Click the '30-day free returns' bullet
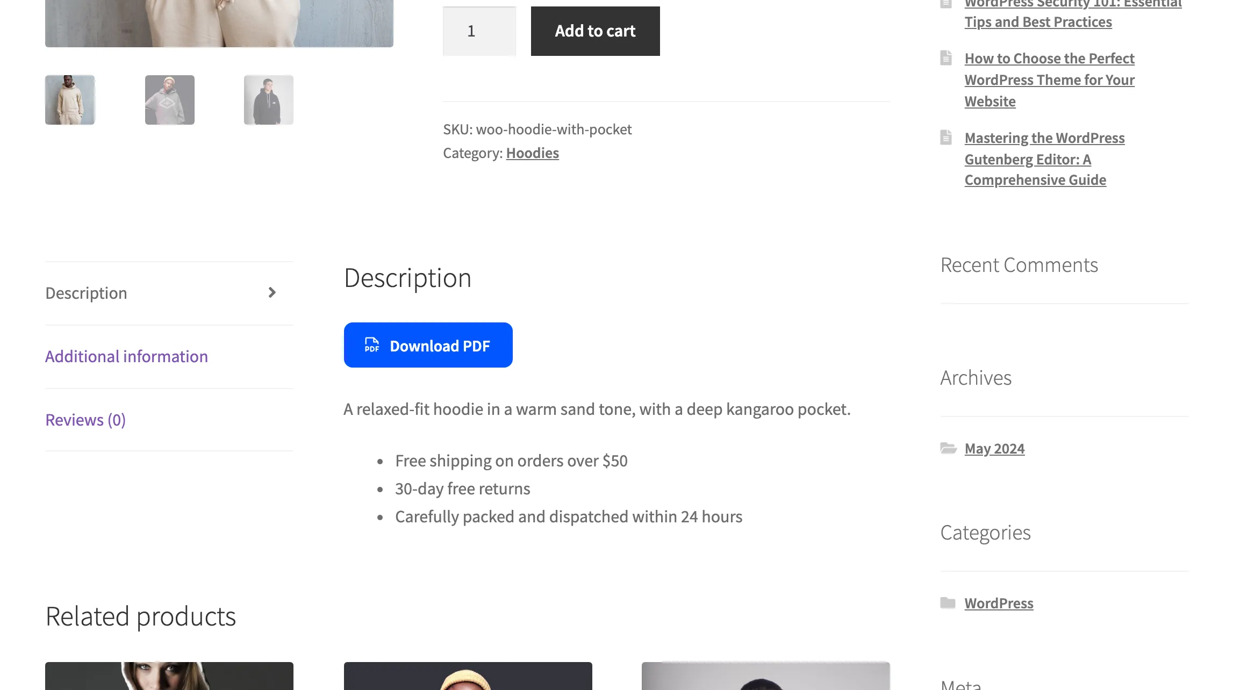 point(462,489)
